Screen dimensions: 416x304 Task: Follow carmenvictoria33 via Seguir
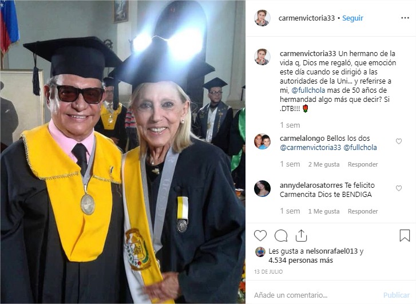[x=352, y=18]
